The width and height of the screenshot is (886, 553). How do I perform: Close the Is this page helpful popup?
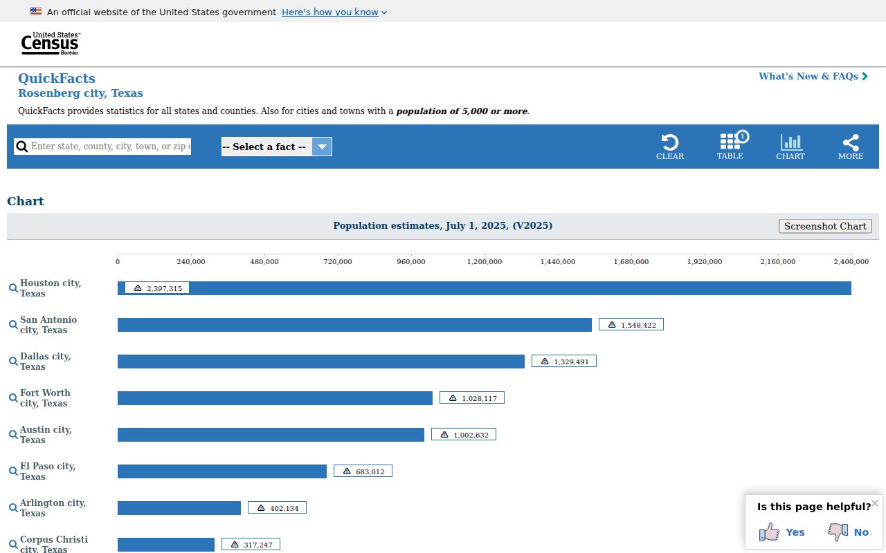(x=874, y=503)
